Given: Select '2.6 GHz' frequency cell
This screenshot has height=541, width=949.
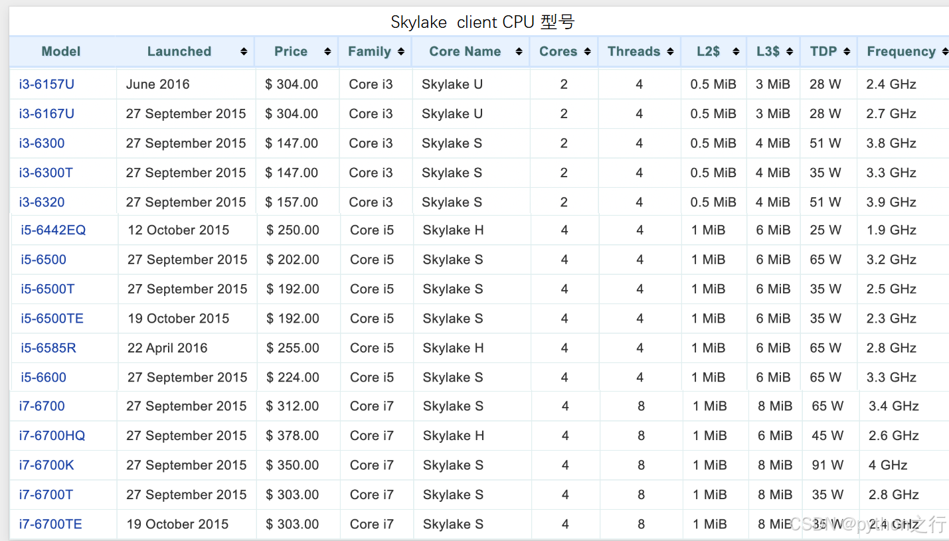Looking at the screenshot, I should click(894, 436).
